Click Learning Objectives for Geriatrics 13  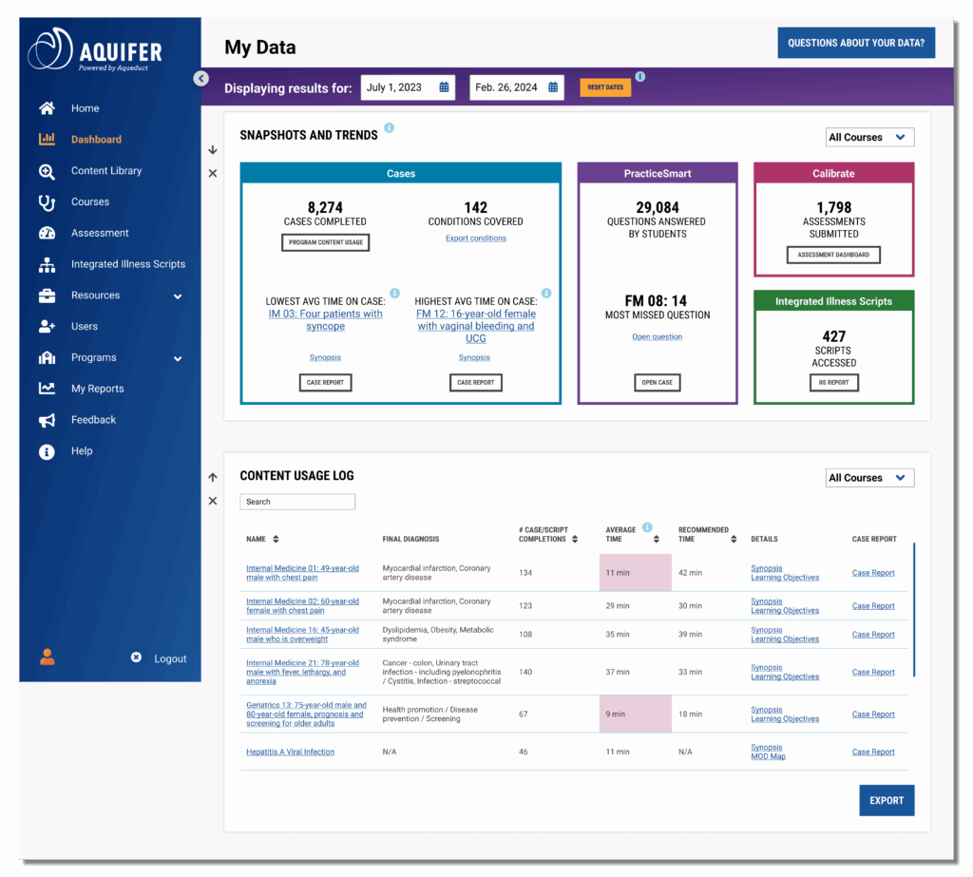785,719
